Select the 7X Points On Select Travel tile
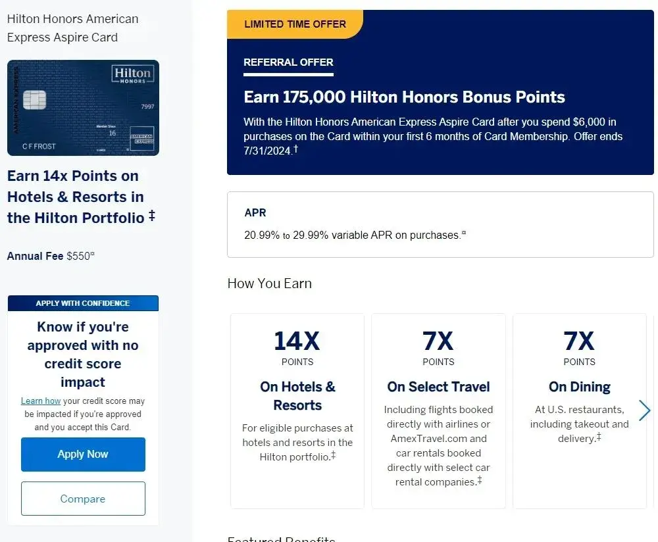The width and height of the screenshot is (658, 542). pyautogui.click(x=438, y=410)
